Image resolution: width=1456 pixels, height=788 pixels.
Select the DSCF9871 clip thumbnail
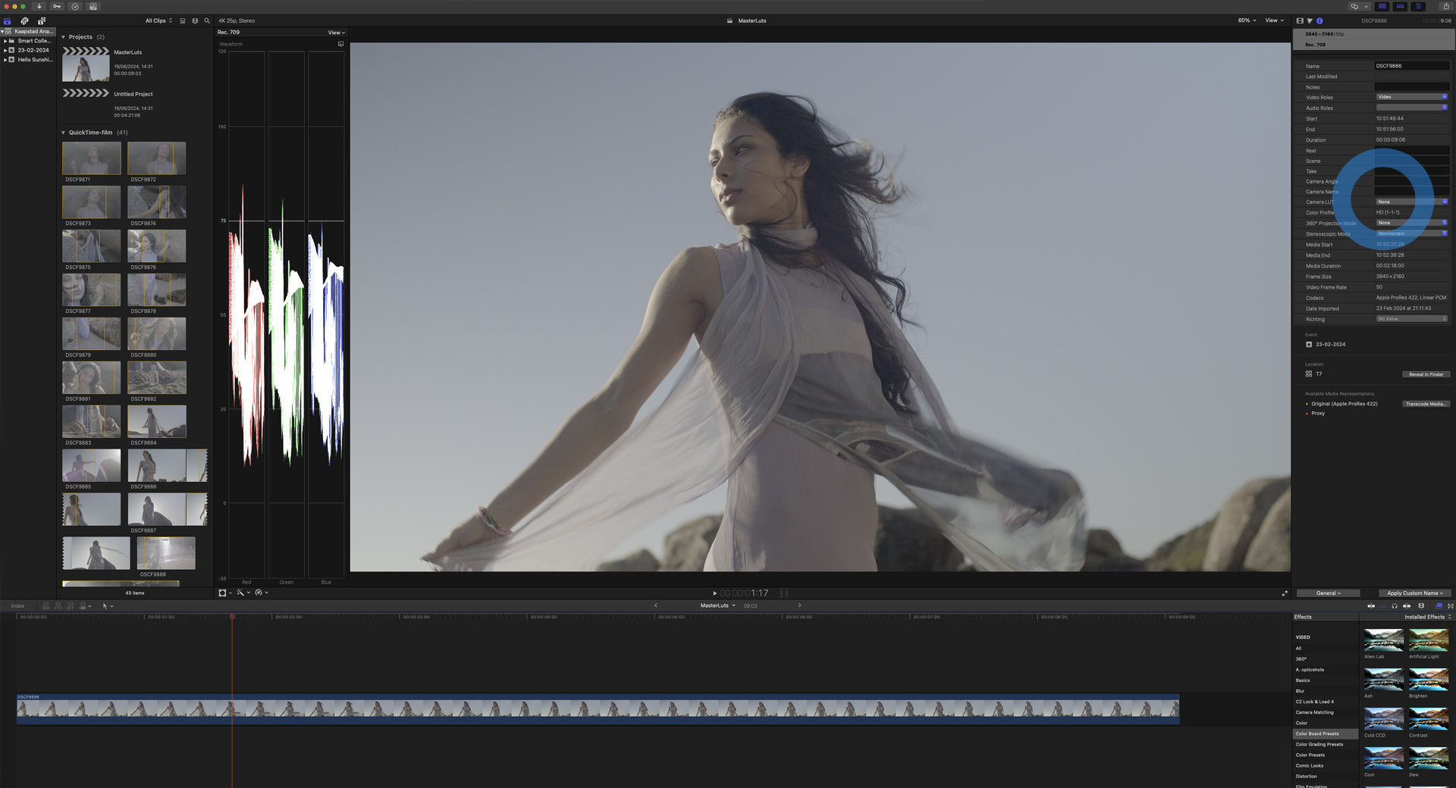pyautogui.click(x=91, y=158)
